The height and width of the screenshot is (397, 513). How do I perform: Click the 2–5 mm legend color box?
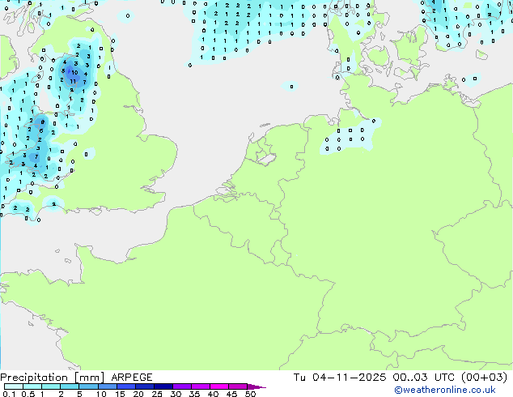pyautogui.click(x=70, y=386)
